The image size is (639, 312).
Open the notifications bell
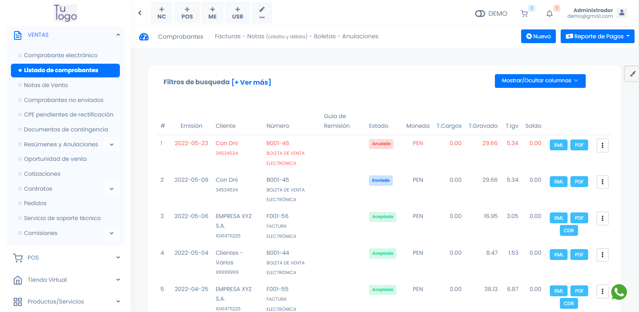[x=549, y=14]
